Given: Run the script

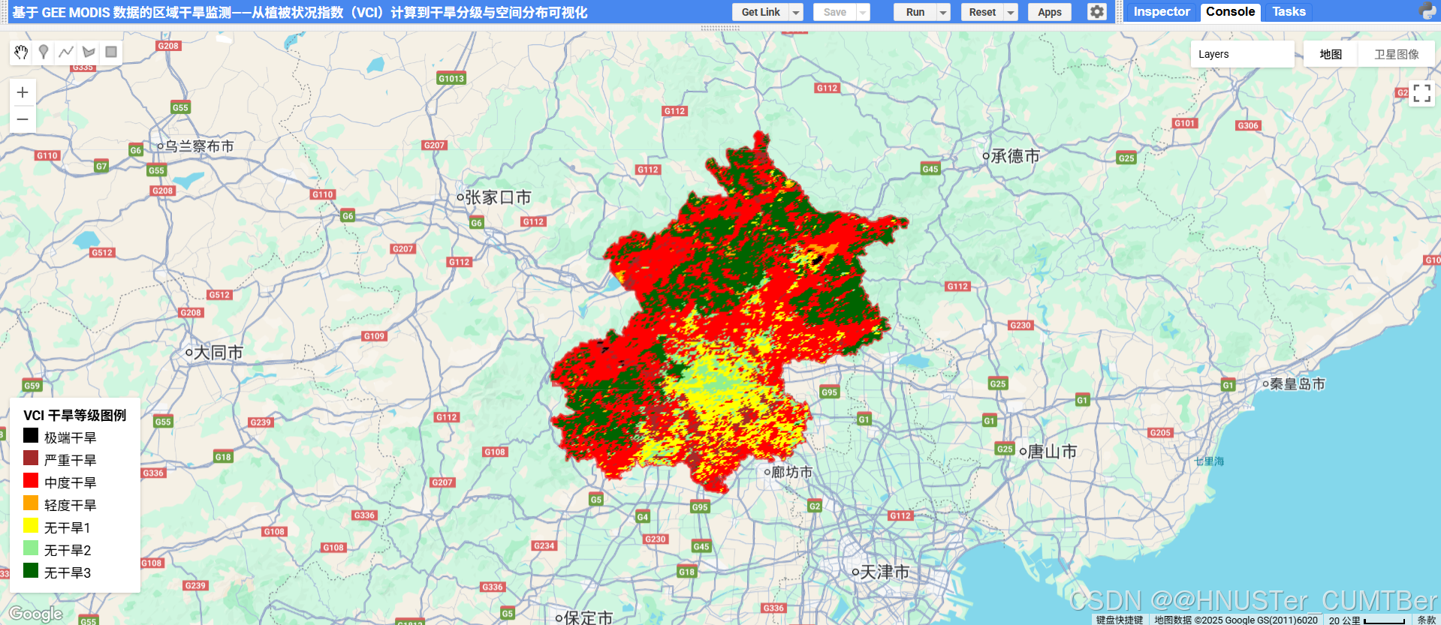Looking at the screenshot, I should pos(915,12).
